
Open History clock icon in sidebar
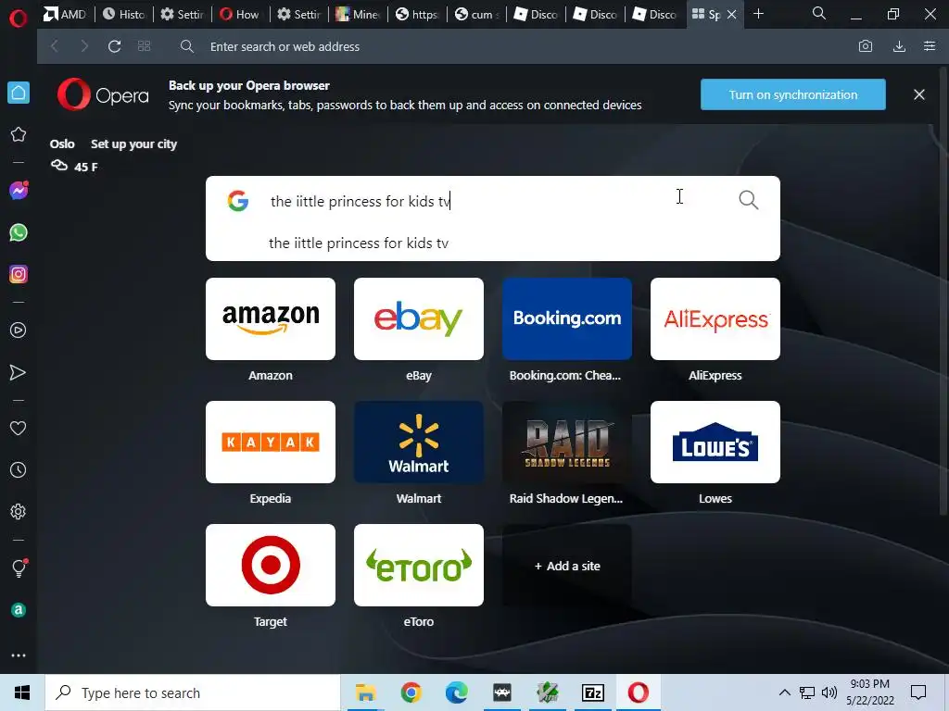click(x=19, y=469)
